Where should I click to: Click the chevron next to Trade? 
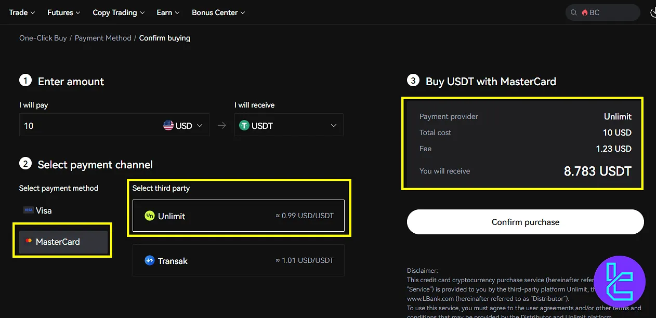point(33,12)
